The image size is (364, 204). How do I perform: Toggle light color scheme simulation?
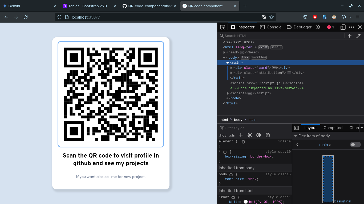click(x=250, y=135)
